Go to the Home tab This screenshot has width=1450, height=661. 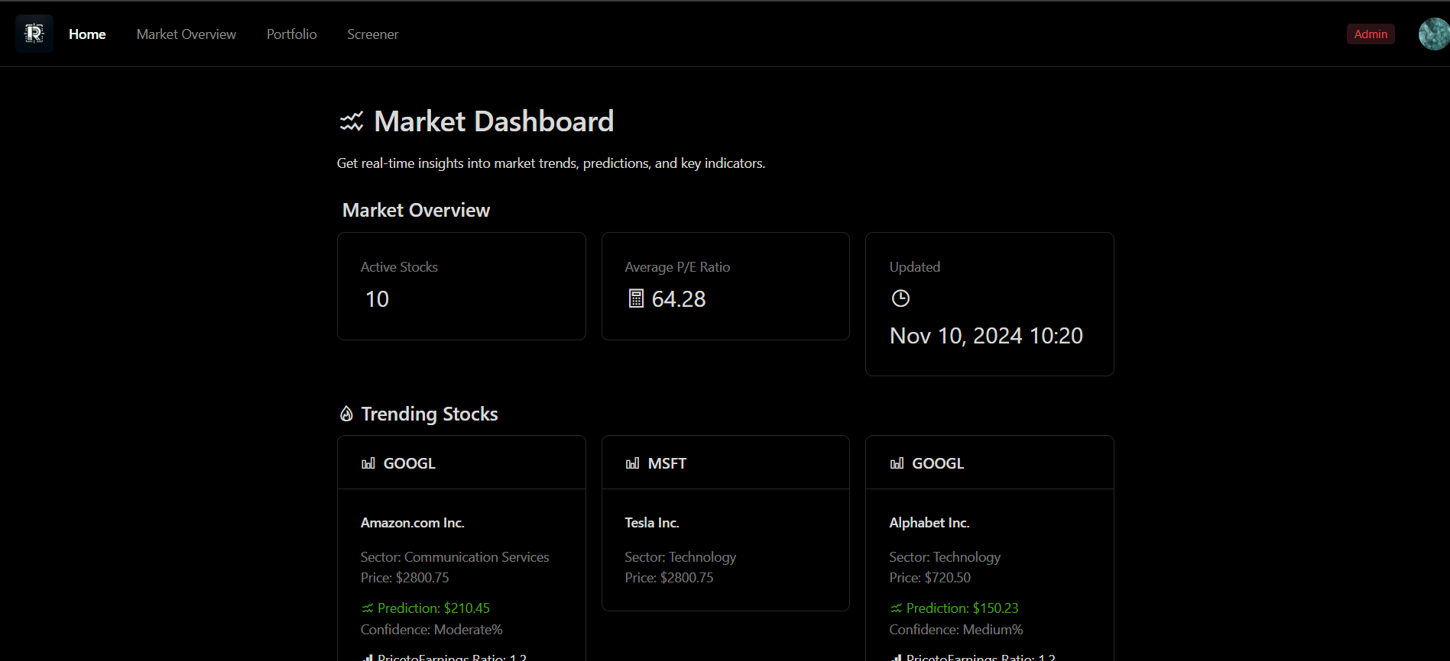tap(87, 34)
